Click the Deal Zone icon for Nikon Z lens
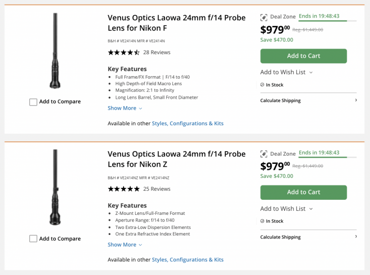The width and height of the screenshot is (370, 275). [264, 154]
